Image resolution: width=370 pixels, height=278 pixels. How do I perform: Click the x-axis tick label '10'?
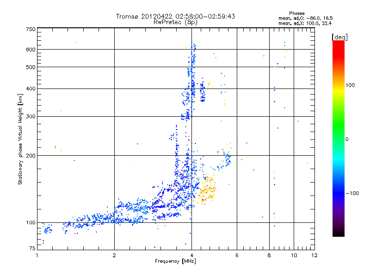(x=294, y=256)
